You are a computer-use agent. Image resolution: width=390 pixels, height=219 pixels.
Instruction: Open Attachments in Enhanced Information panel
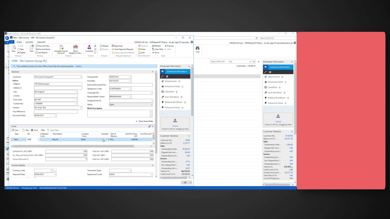click(x=171, y=81)
